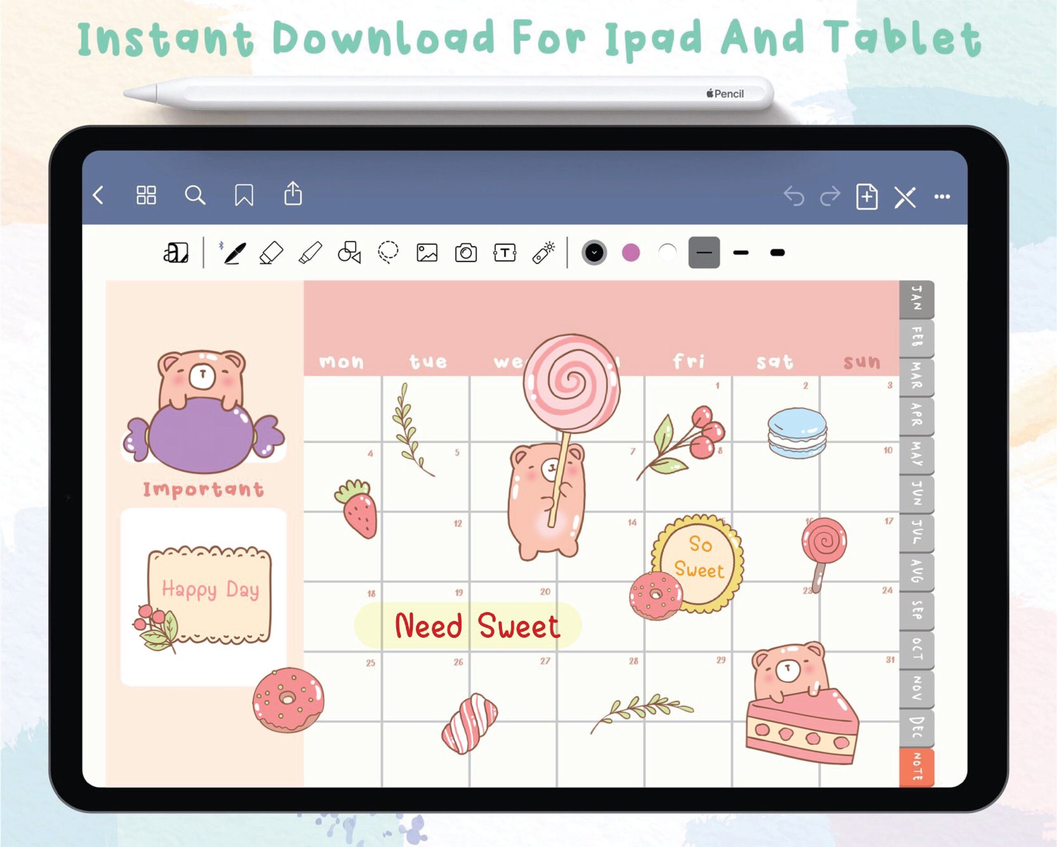
Task: Click the search magnifier icon
Action: [194, 195]
